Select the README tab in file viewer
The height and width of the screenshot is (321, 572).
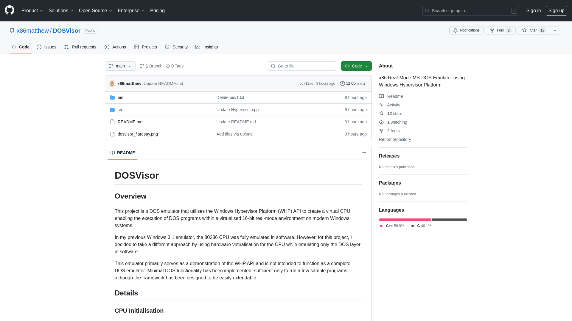point(122,153)
